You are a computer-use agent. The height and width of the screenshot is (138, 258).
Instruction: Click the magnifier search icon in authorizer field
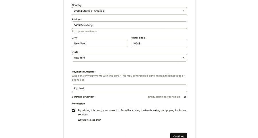tap(76, 88)
